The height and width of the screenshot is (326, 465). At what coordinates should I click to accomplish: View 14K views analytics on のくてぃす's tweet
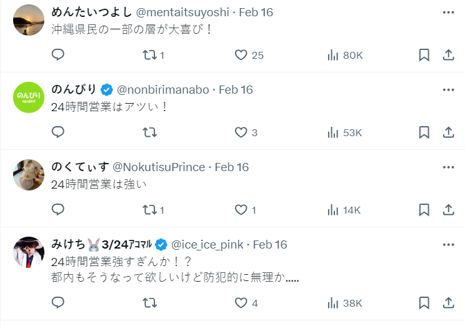tap(344, 210)
